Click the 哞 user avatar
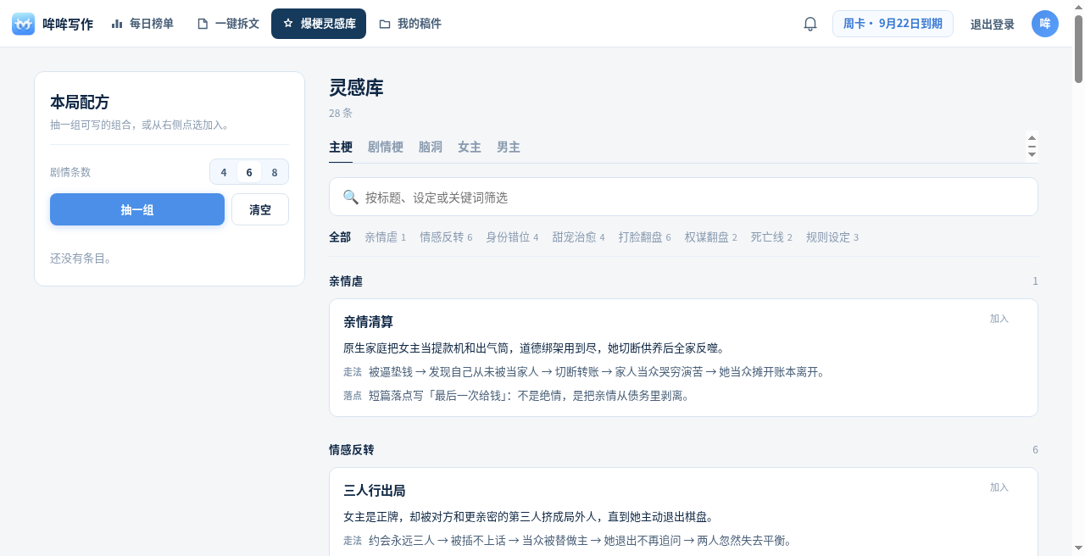The width and height of the screenshot is (1085, 556). pyautogui.click(x=1045, y=24)
